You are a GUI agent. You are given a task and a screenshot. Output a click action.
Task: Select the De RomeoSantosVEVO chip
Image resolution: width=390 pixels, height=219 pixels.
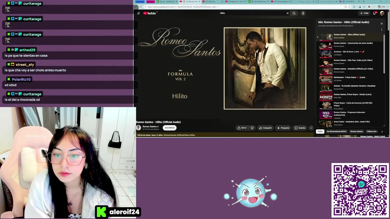tap(336, 131)
